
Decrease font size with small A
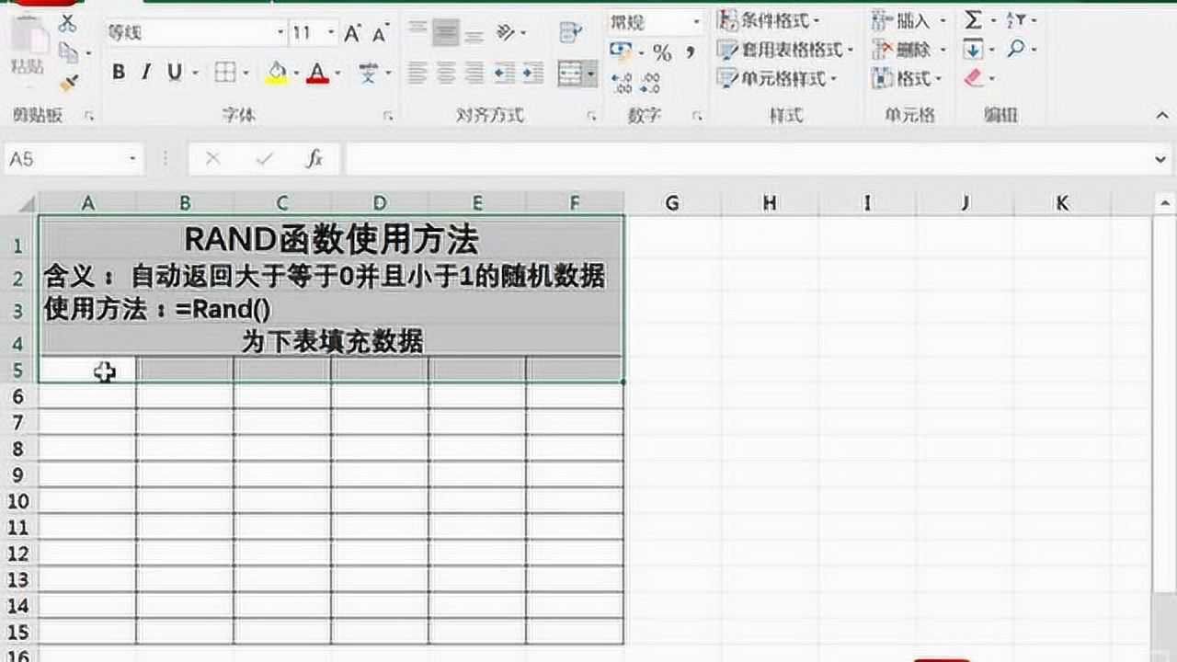pos(380,34)
